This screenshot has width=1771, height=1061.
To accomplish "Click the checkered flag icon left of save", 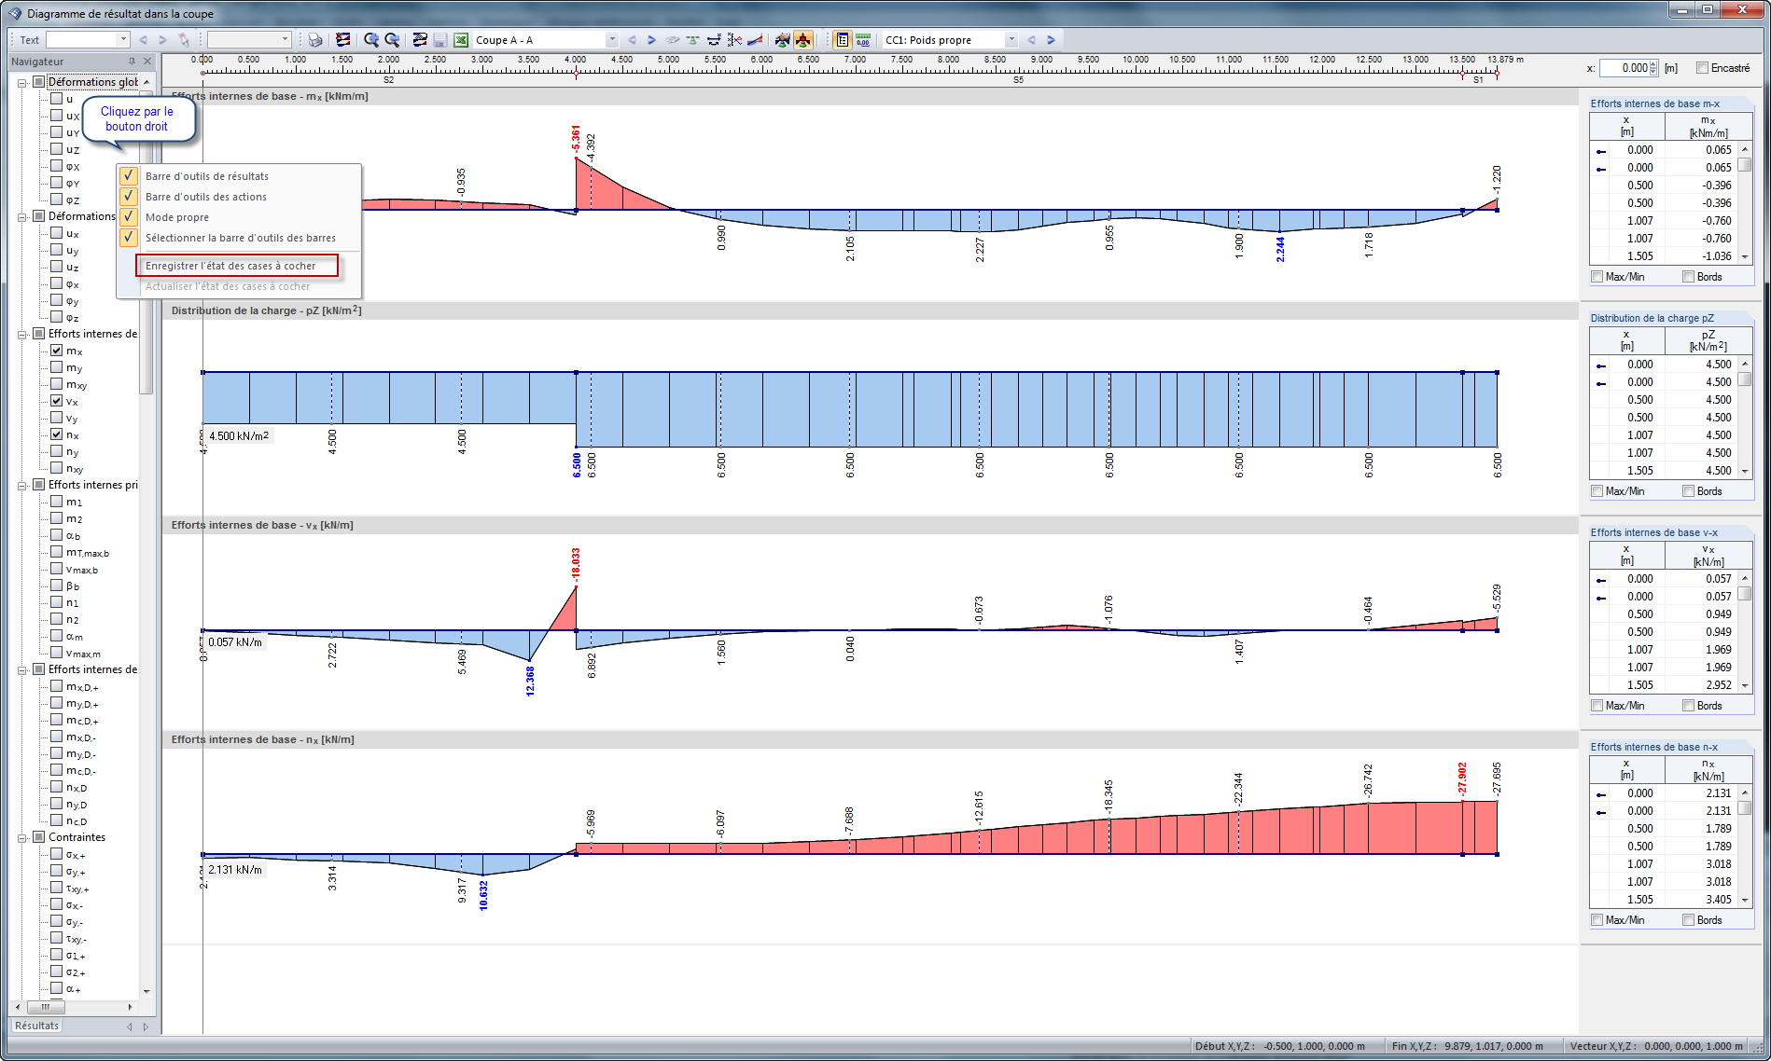I will point(420,40).
